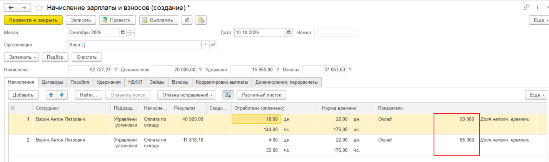Click the back navigation arrow

coord(11,8)
